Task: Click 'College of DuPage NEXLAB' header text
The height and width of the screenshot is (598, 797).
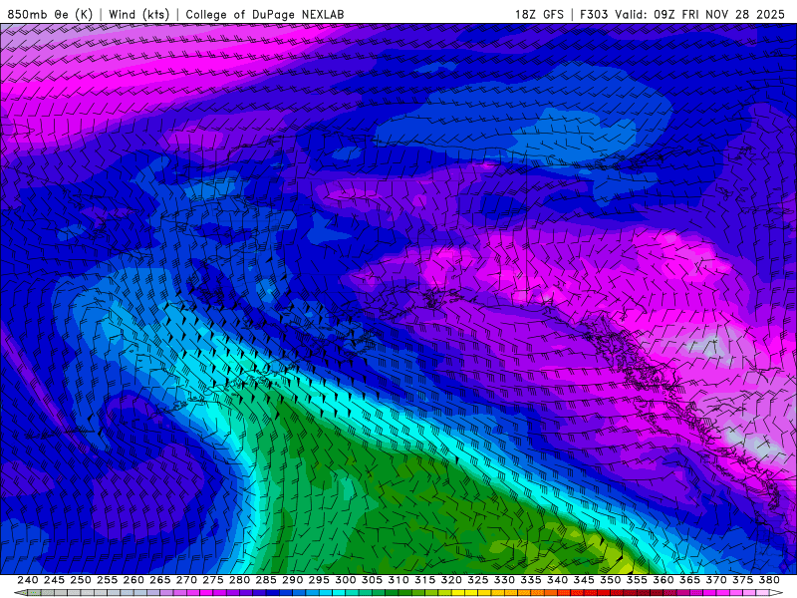Action: click(x=265, y=14)
